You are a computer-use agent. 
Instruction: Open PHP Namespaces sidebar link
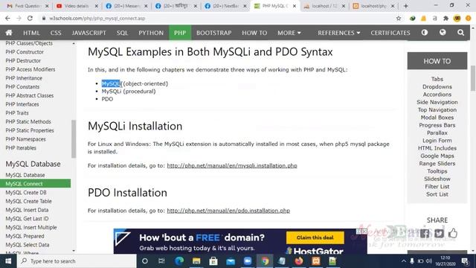[25, 139]
